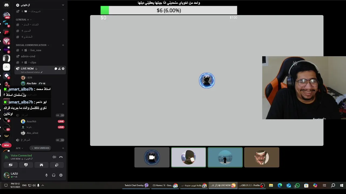The width and height of the screenshot is (346, 194).
Task: Open File Explorer from taskbar
Action: (271, 185)
